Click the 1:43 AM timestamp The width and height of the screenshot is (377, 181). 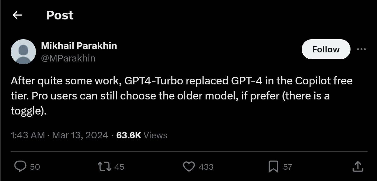click(x=28, y=135)
